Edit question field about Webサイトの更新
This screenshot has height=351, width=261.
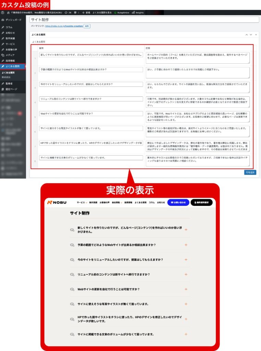click(x=91, y=113)
